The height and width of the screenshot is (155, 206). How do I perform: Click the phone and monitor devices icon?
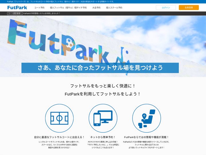click(103, 118)
